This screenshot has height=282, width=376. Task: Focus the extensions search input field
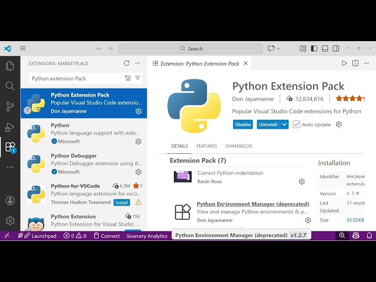click(x=77, y=78)
